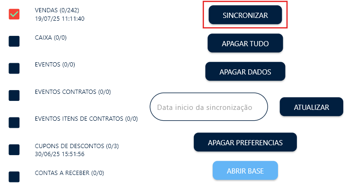The height and width of the screenshot is (191, 348).
Task: Uncheck the VENDAS checkbox
Action: coord(14,14)
